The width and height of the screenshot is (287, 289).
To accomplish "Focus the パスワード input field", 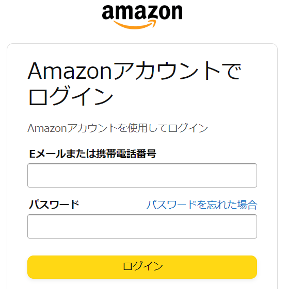I will click(142, 226).
